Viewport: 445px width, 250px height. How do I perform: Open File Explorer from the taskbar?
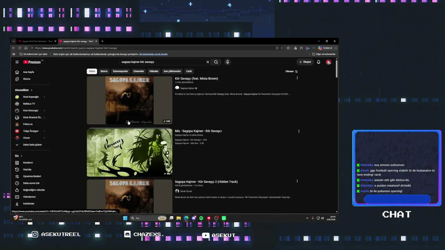179,218
